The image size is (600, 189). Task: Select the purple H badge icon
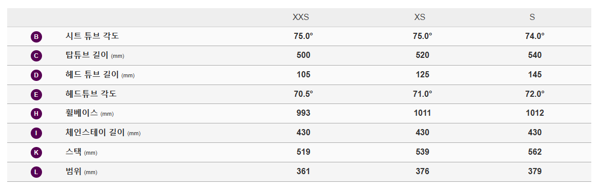point(36,114)
